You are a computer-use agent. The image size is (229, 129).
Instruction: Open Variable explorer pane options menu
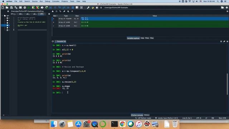tap(228, 11)
